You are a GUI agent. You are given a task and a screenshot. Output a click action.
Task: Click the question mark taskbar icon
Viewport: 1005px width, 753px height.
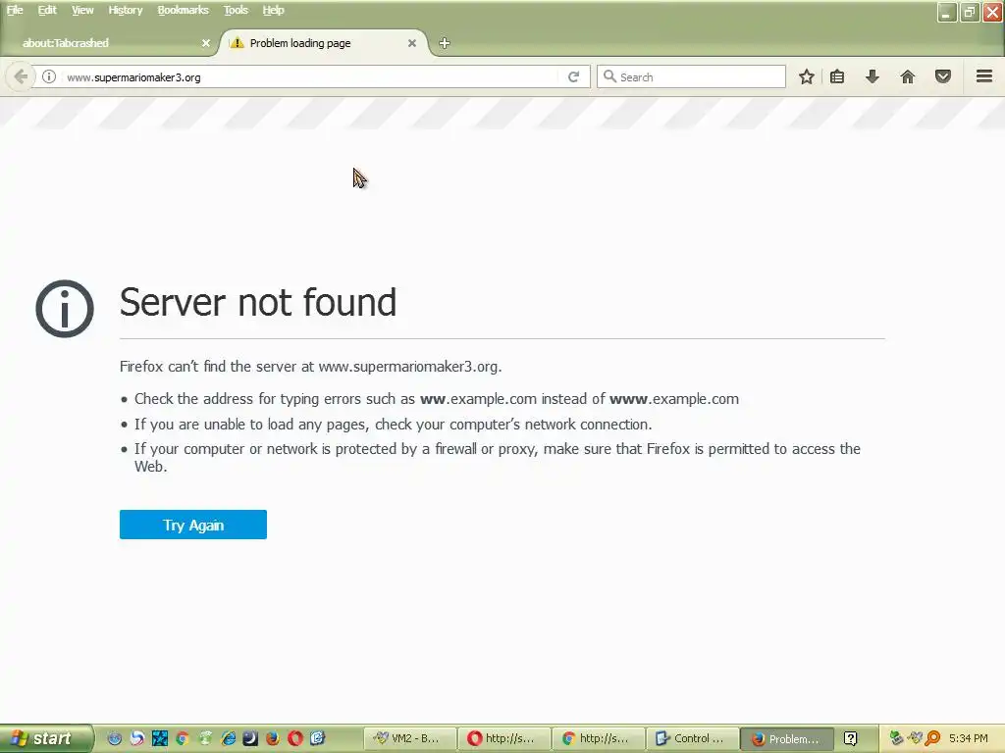(851, 738)
